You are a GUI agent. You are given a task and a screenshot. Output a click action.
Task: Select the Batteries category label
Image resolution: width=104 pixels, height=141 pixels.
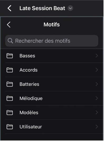pyautogui.click(x=29, y=84)
